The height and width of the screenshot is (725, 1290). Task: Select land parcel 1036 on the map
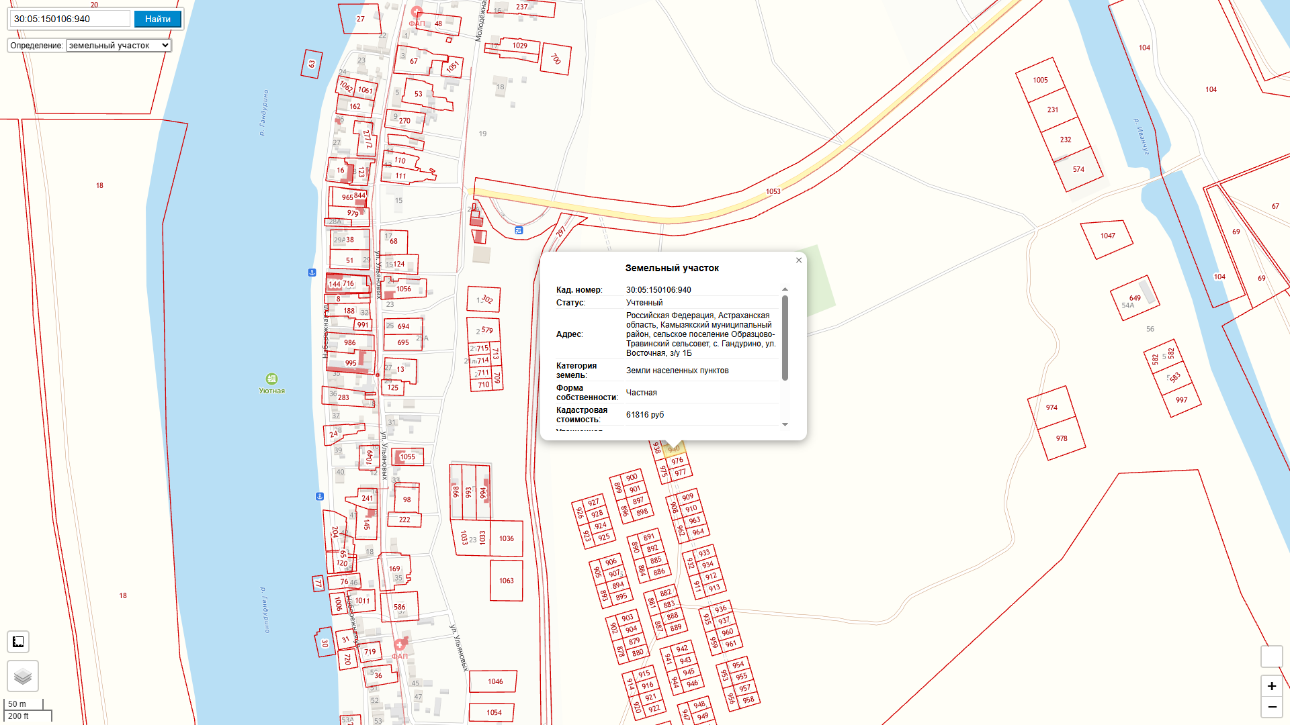click(x=507, y=538)
